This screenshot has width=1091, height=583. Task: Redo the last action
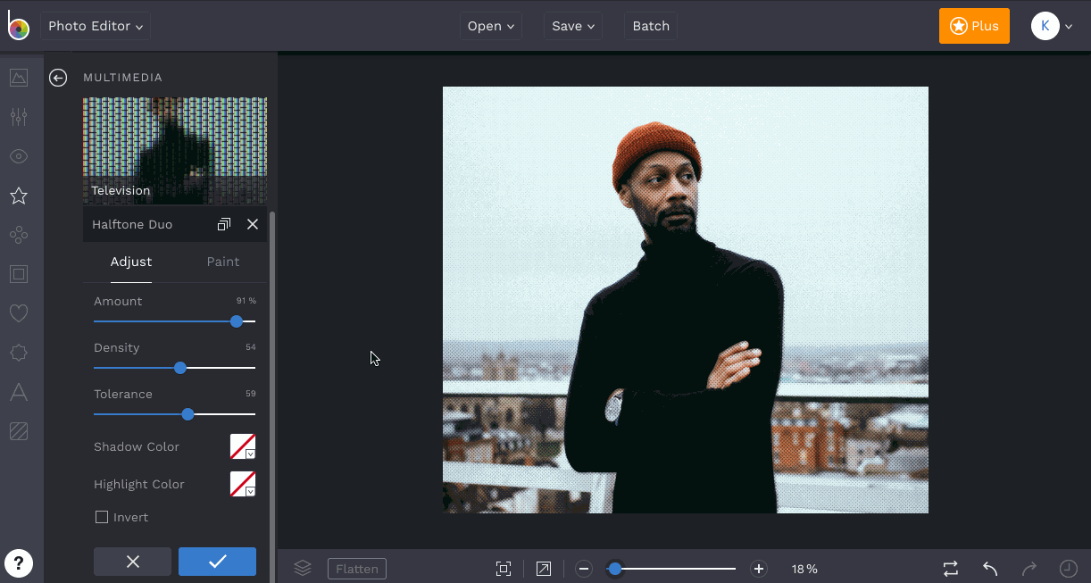click(1029, 569)
